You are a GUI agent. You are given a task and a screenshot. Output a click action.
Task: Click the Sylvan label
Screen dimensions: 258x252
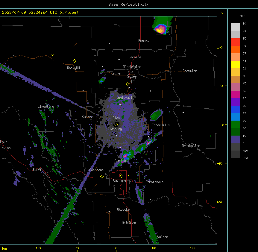117,73
